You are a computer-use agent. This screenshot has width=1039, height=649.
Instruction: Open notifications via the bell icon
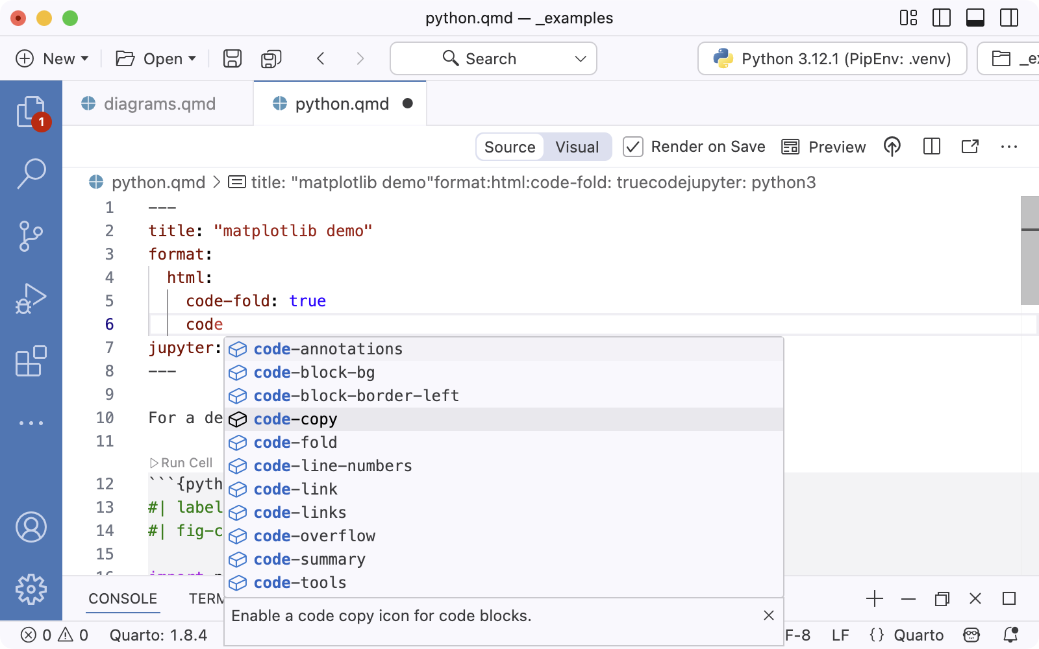1010,635
